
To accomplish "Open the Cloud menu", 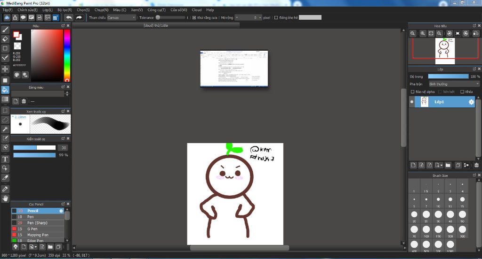I will [x=197, y=10].
